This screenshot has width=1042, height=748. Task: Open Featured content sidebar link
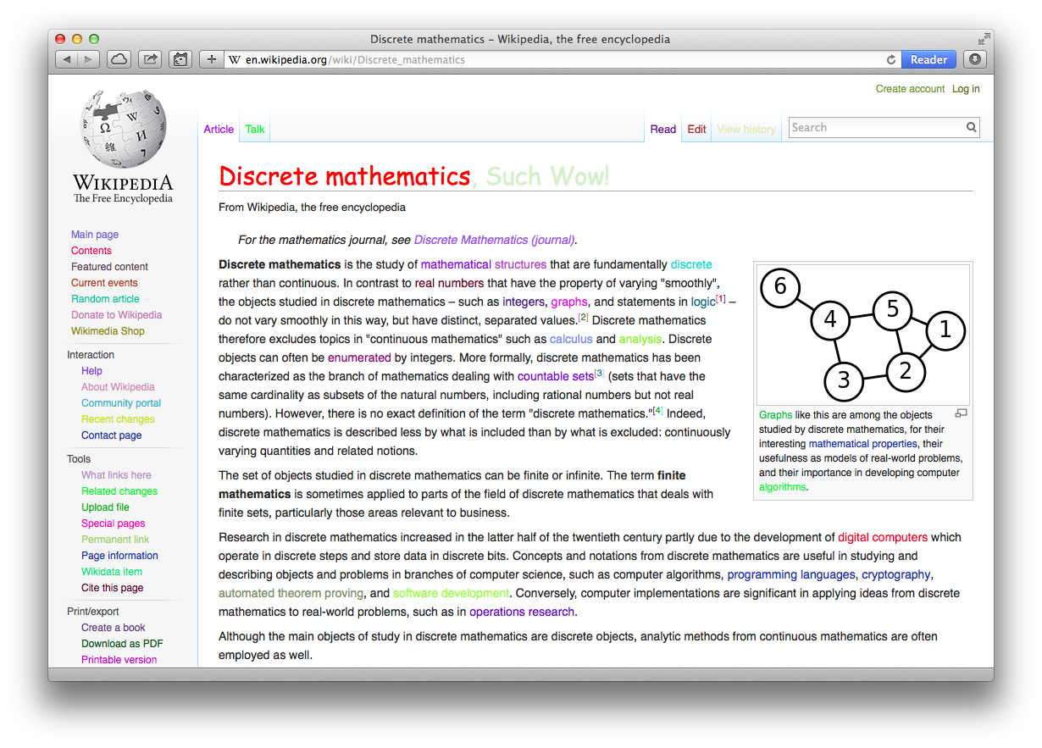coord(109,267)
